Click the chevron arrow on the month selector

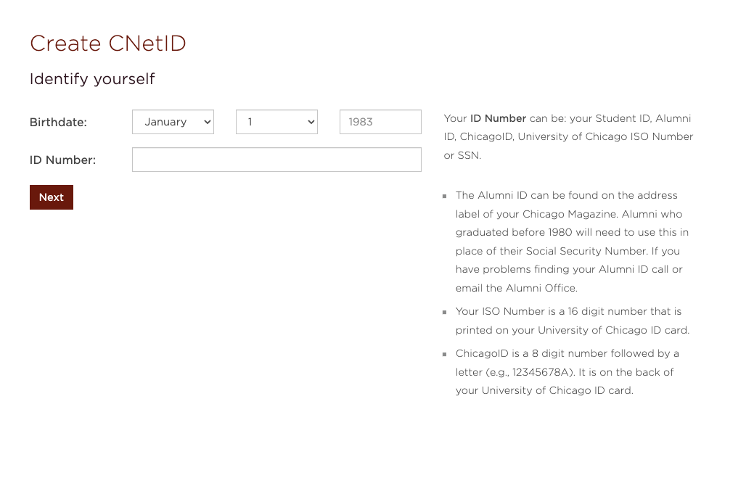pyautogui.click(x=208, y=122)
